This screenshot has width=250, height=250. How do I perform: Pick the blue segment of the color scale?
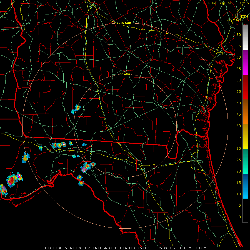click(245, 186)
